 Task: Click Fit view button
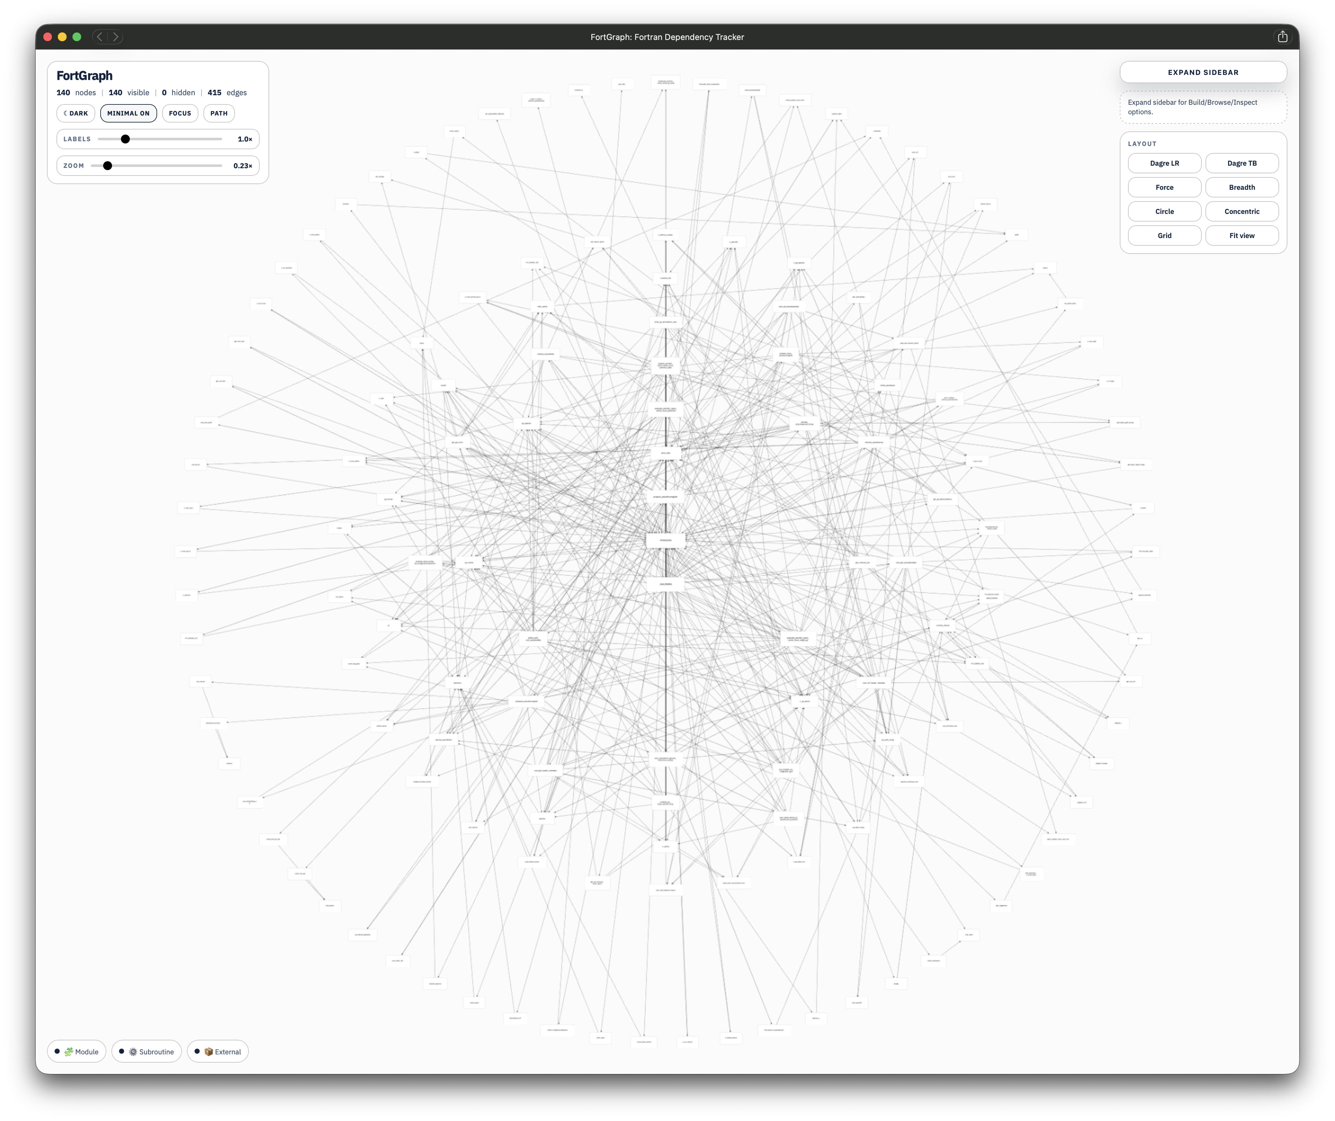1242,236
